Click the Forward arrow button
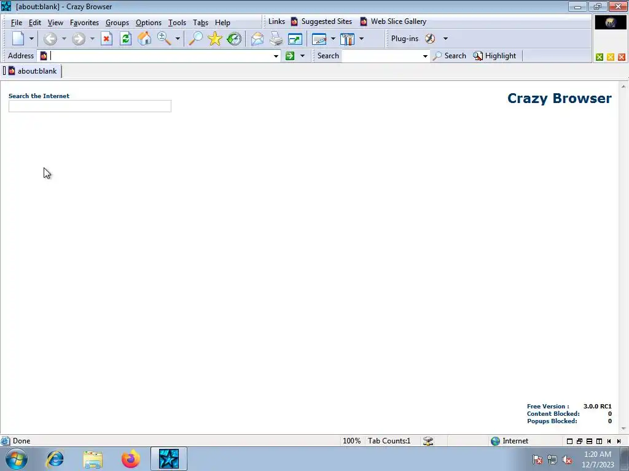This screenshot has width=629, height=471. 79,39
